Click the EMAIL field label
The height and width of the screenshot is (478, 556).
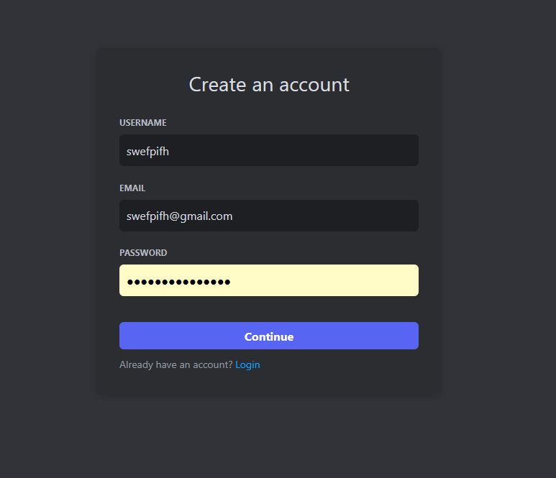coord(132,188)
